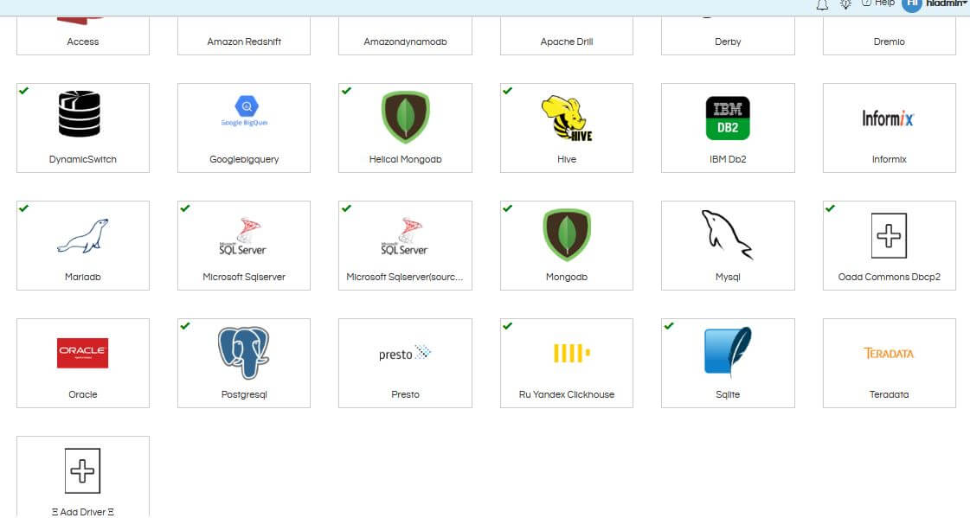Screen dimensions: 970x518
Task: Click green checkmark on Mariadb card
Action: pos(23,208)
